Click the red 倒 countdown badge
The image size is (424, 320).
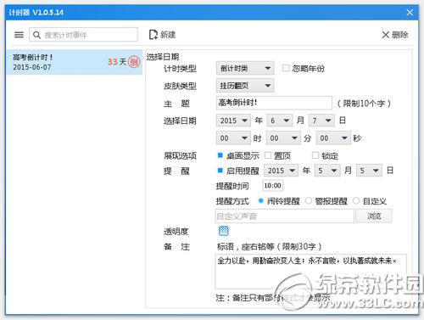pyautogui.click(x=134, y=62)
